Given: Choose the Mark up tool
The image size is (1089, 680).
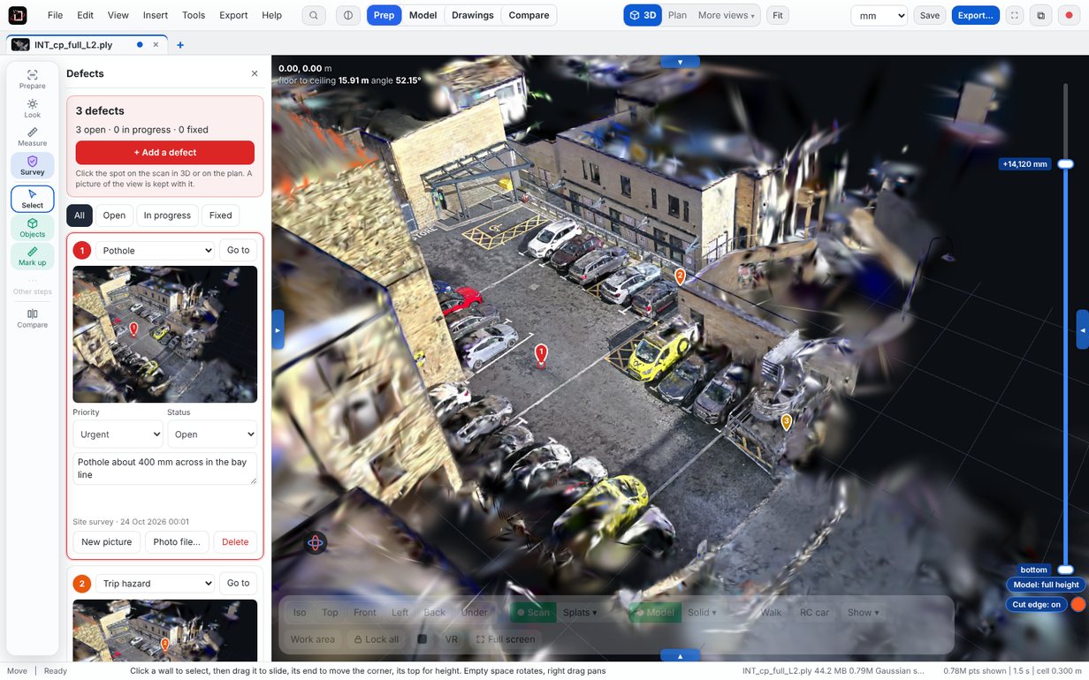Looking at the screenshot, I should tap(33, 256).
